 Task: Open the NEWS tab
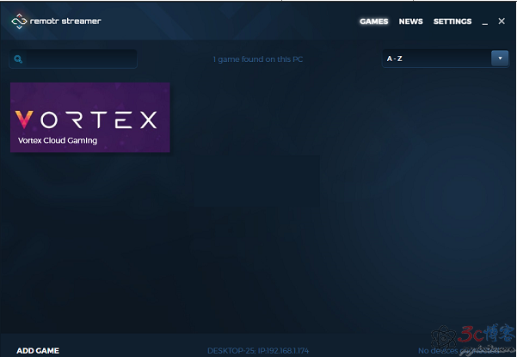[x=411, y=22]
